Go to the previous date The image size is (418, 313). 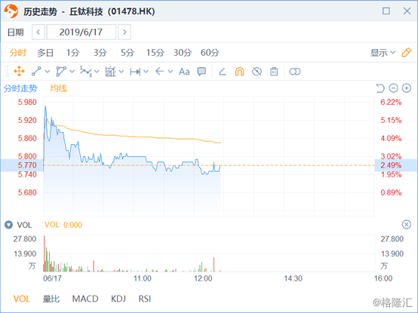tap(38, 32)
